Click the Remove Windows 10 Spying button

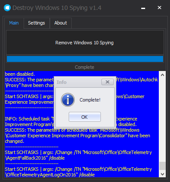pos(85,43)
